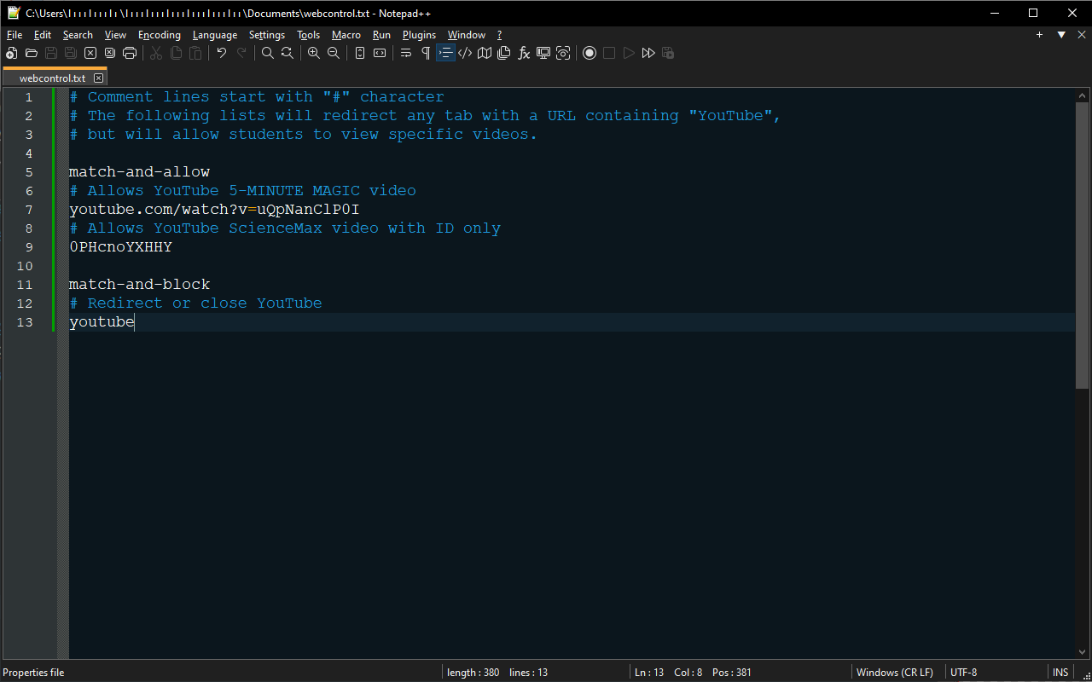Run a macro multiple times icon
The width and height of the screenshot is (1092, 682).
coord(648,53)
